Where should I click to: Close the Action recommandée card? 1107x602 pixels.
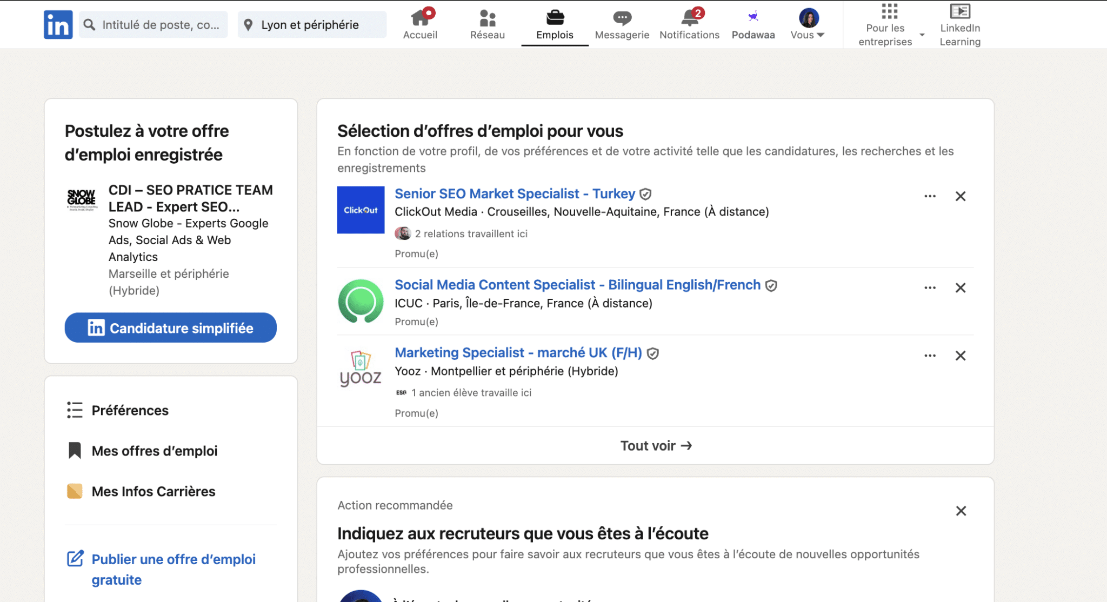[x=961, y=511]
